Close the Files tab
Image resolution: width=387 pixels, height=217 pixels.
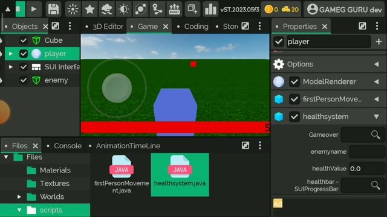(x=35, y=146)
